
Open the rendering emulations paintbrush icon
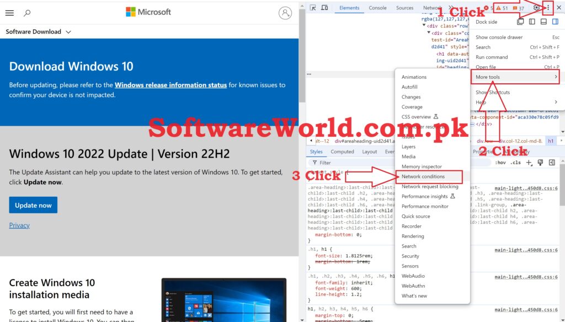tap(540, 163)
